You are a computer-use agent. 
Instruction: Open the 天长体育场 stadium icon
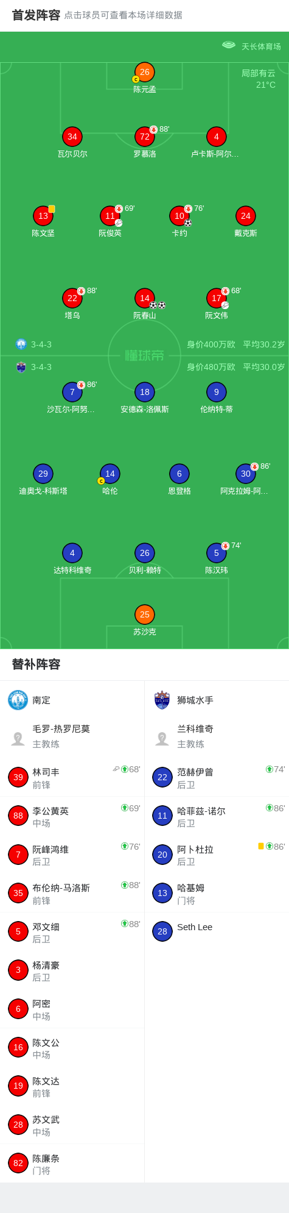click(229, 45)
